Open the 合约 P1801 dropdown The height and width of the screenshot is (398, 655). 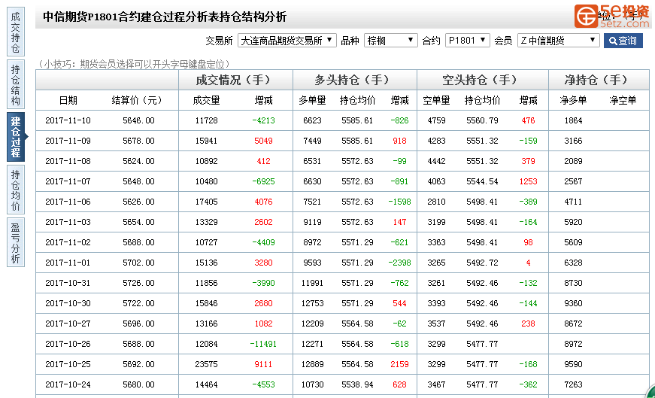point(468,41)
